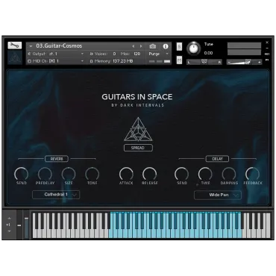Minimize instrument view with dash icon
Screen dimensions: 276x276
pyautogui.click(x=267, y=48)
